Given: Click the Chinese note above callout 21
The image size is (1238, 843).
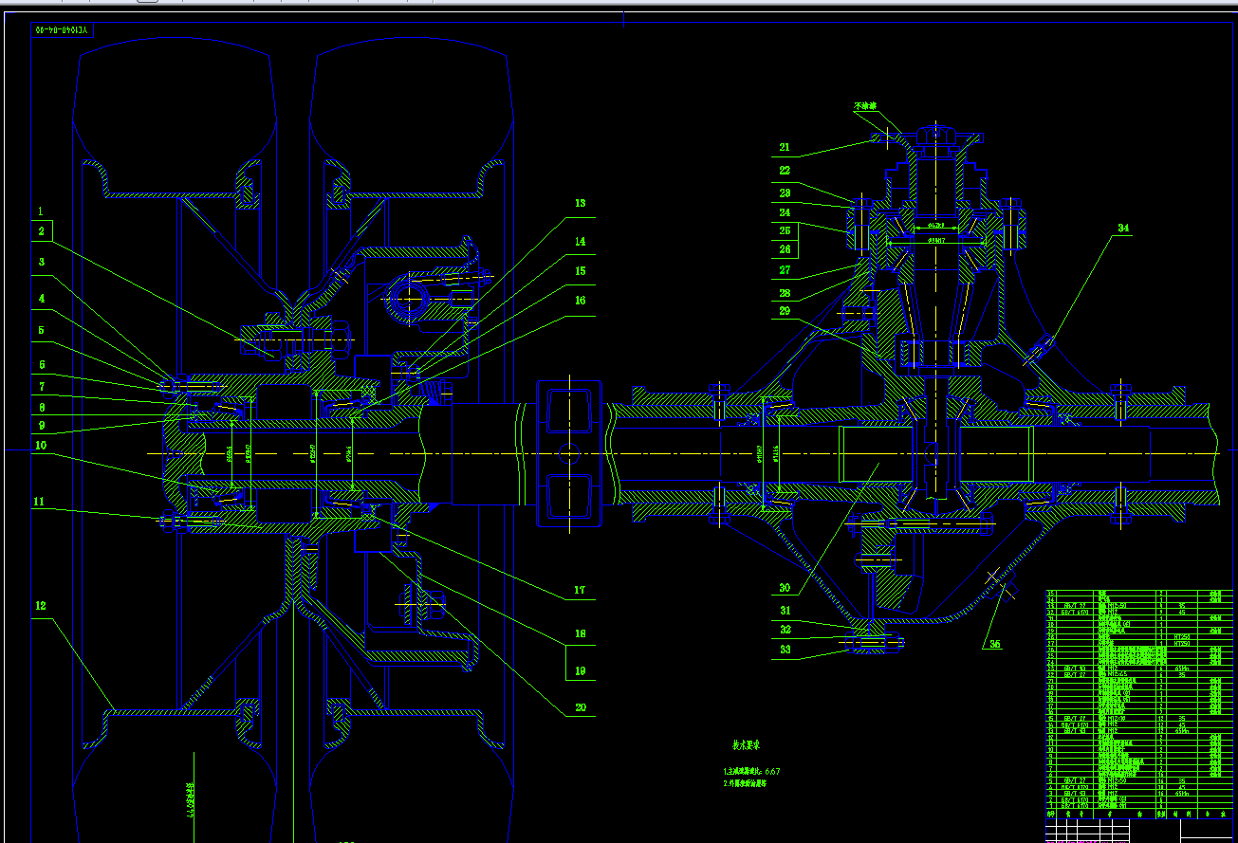Looking at the screenshot, I should tap(865, 106).
